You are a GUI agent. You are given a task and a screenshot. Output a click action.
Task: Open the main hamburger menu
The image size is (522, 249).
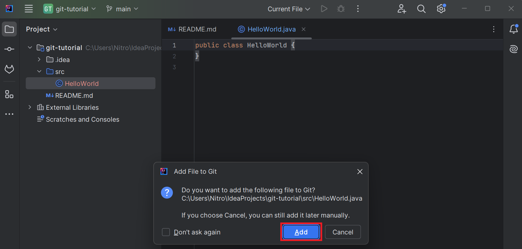pos(29,9)
